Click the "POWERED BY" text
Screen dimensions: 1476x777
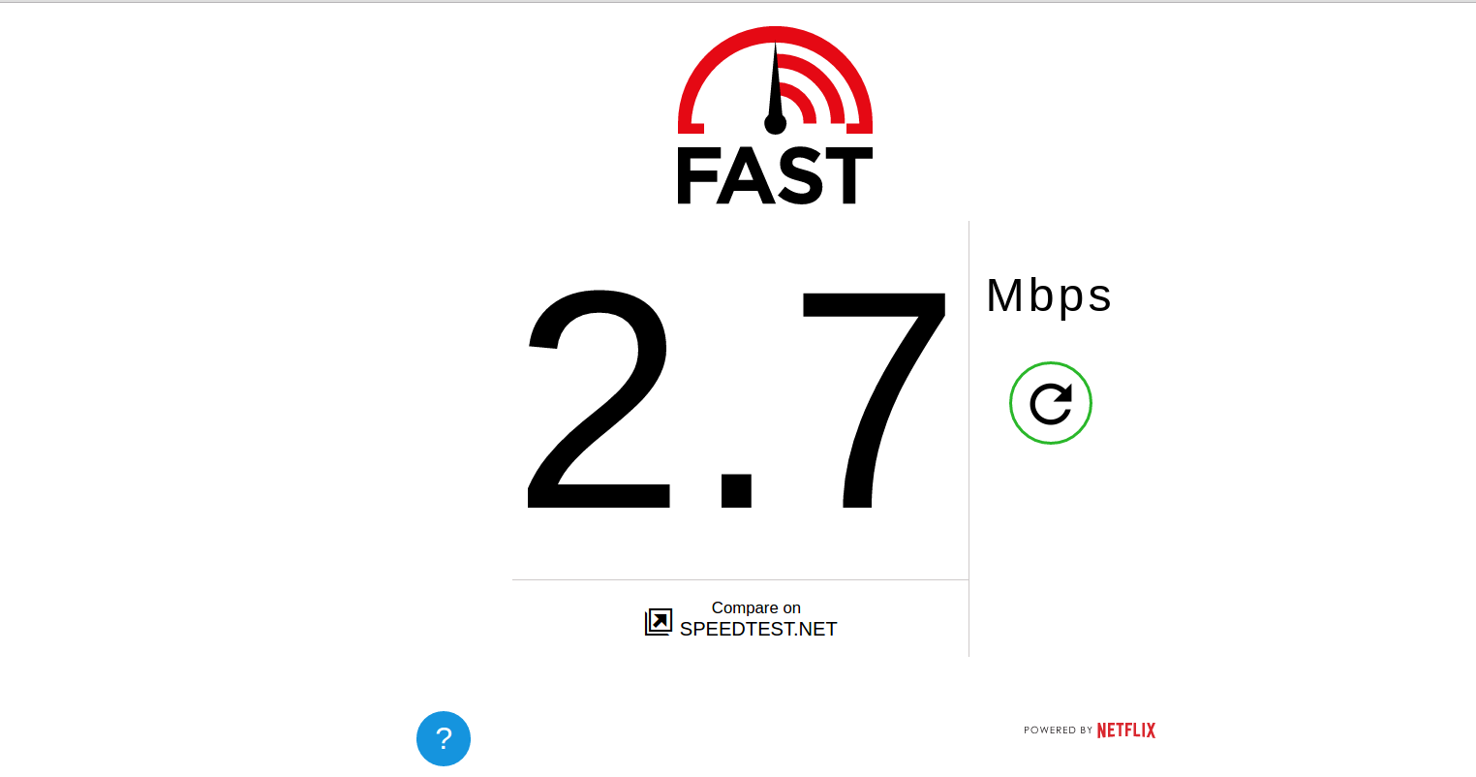coord(1058,730)
